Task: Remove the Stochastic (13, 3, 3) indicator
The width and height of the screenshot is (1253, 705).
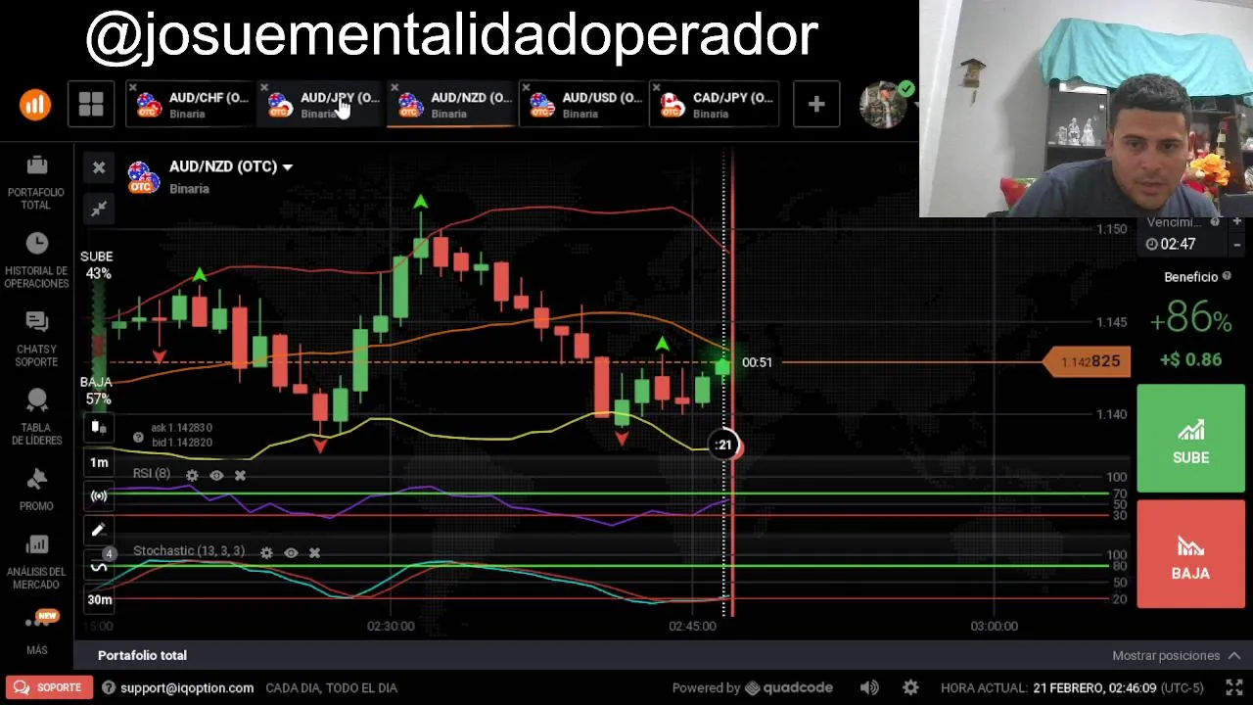Action: (314, 552)
